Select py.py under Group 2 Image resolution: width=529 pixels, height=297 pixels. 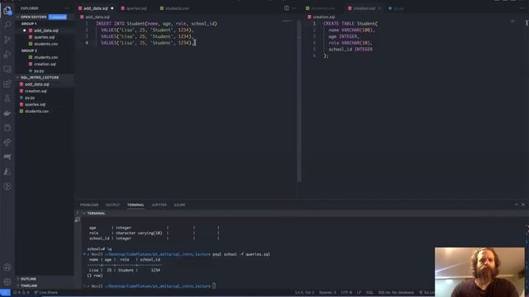click(x=39, y=71)
